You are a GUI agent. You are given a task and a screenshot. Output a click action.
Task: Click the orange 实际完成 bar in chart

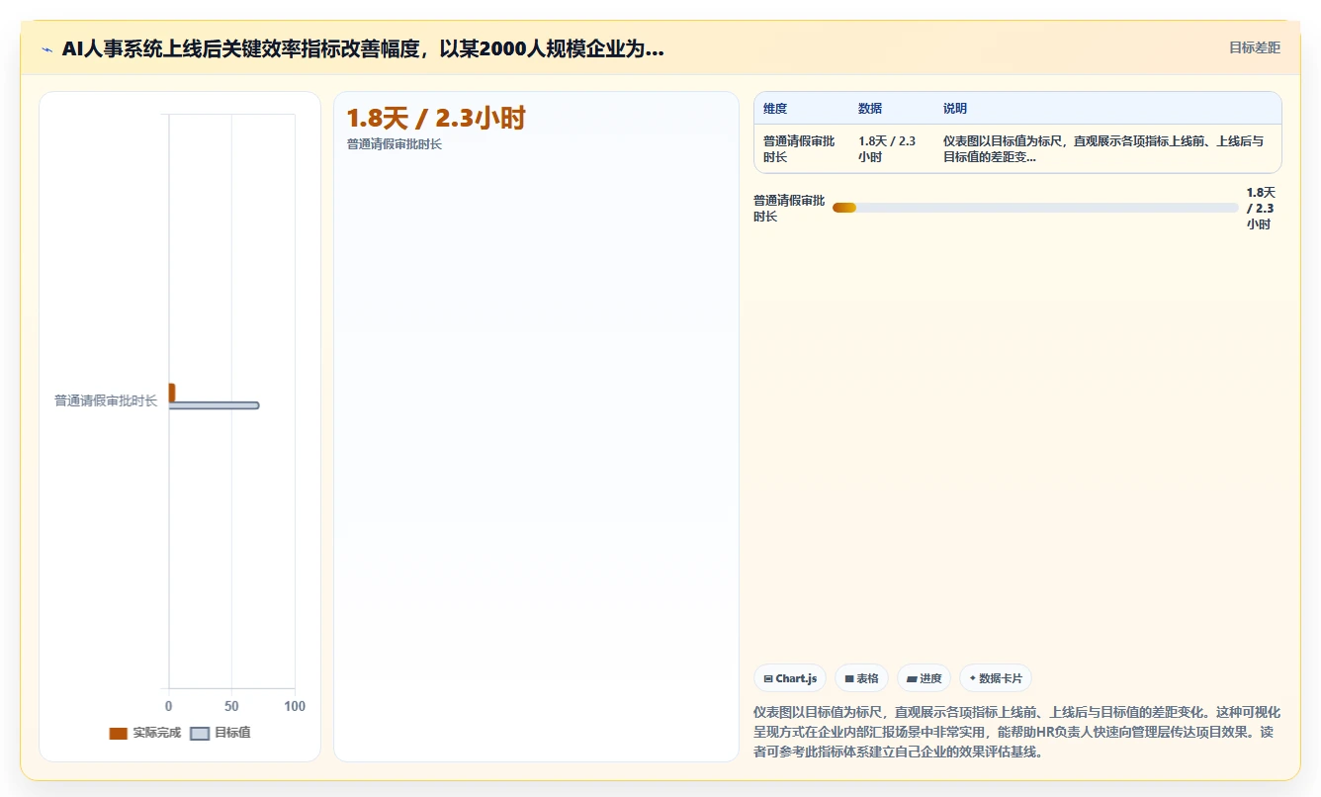(x=172, y=393)
